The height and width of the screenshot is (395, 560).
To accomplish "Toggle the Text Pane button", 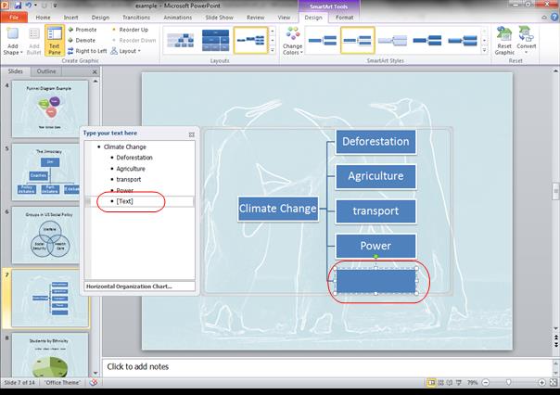I will pyautogui.click(x=55, y=40).
